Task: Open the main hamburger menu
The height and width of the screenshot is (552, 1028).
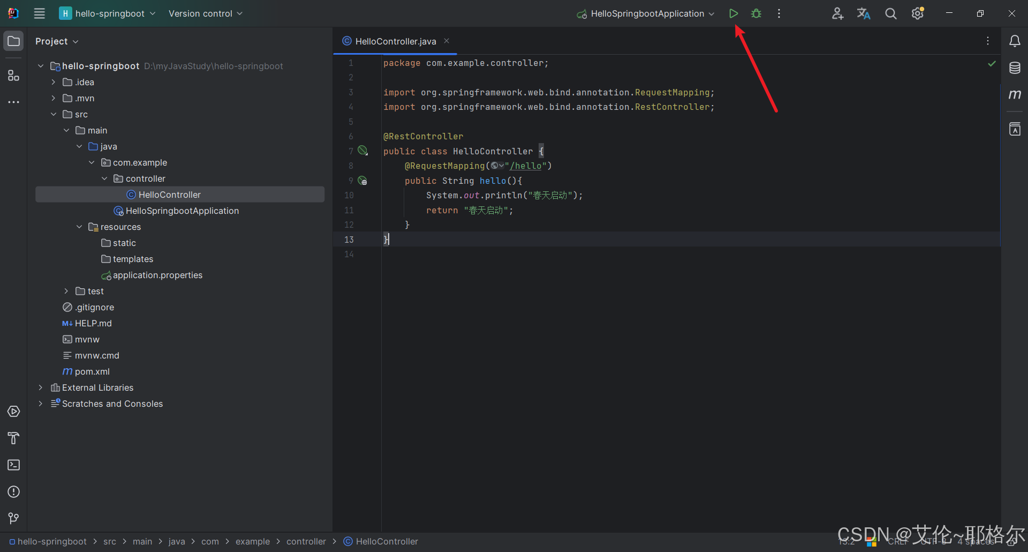Action: (40, 13)
